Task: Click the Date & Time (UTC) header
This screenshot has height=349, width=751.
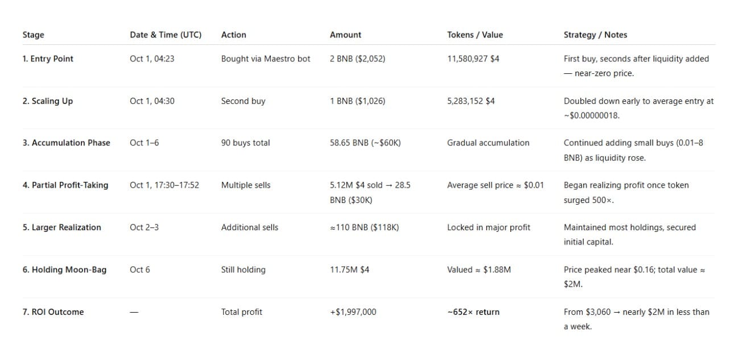Action: pos(166,35)
